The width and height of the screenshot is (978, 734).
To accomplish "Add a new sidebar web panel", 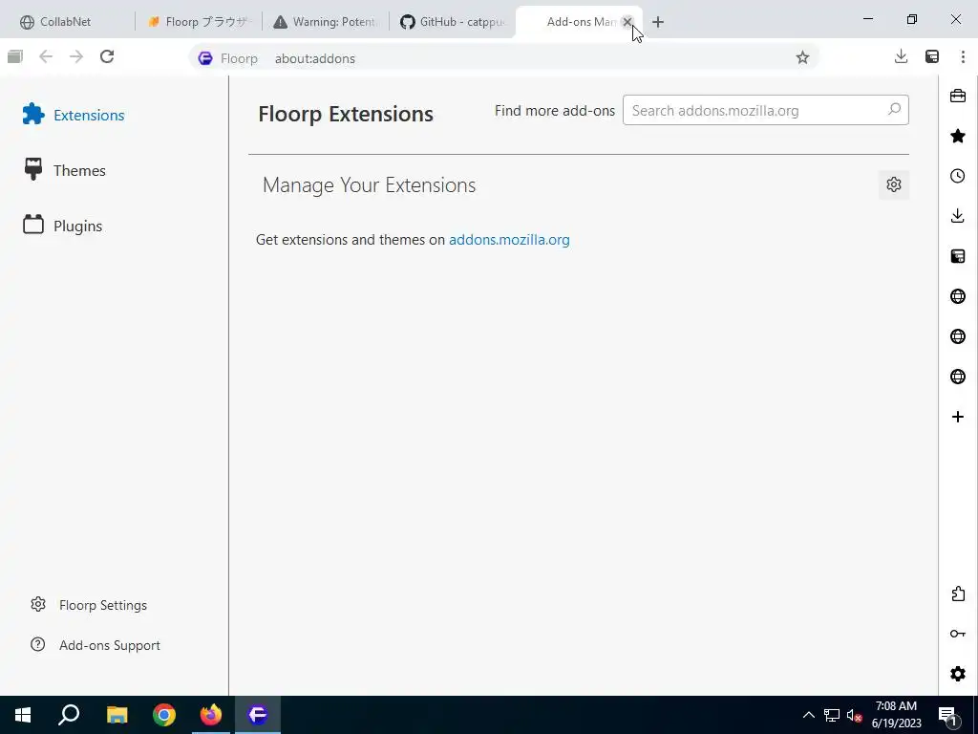I will click(958, 417).
